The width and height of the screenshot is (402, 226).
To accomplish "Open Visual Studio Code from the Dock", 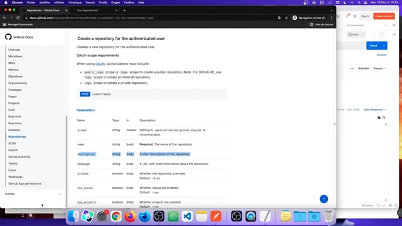I will [187, 216].
